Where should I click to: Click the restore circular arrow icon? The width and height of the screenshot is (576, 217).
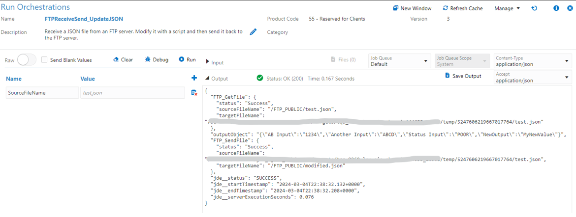coord(535,8)
